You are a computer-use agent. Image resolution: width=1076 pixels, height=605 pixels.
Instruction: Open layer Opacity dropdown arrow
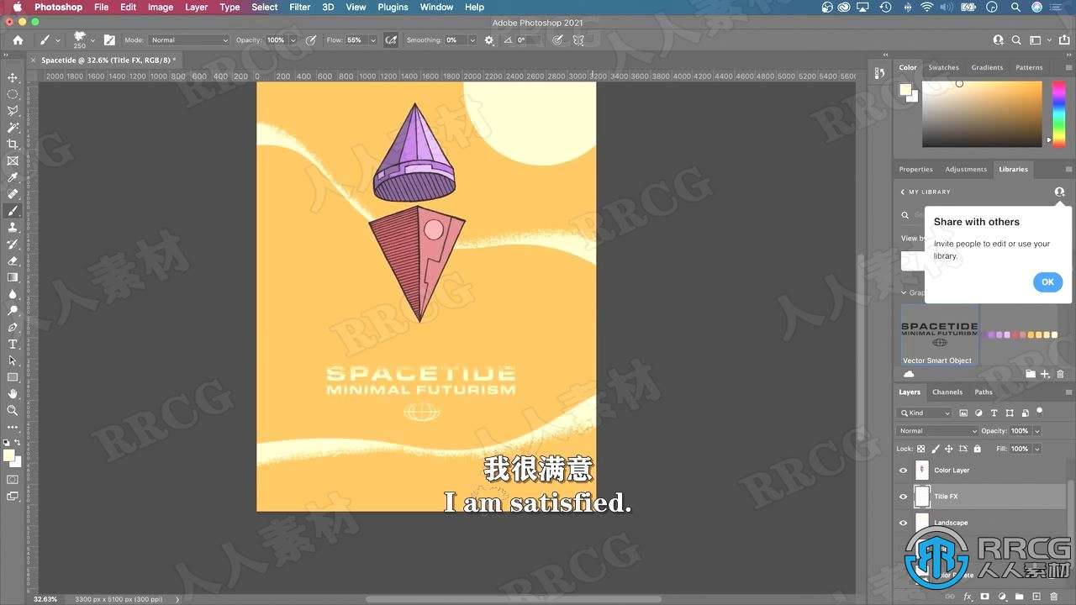click(1037, 430)
